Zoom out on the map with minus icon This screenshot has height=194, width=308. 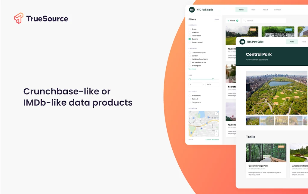tap(217, 134)
